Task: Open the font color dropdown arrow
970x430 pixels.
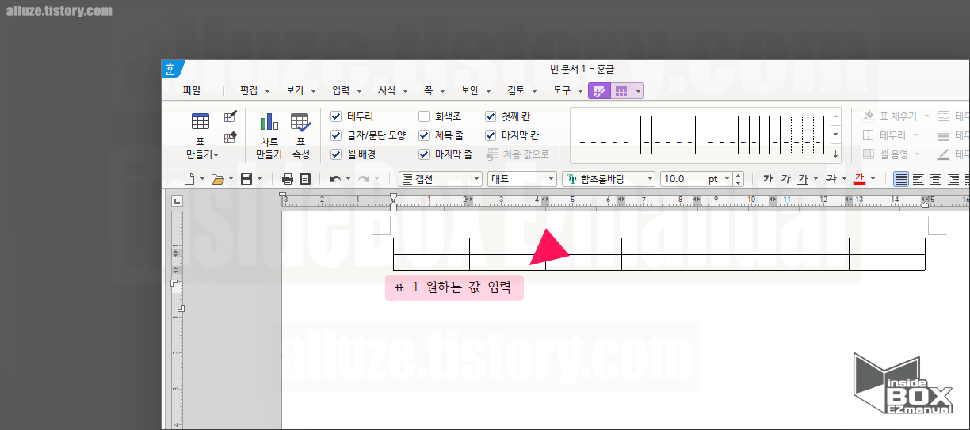Action: [873, 179]
